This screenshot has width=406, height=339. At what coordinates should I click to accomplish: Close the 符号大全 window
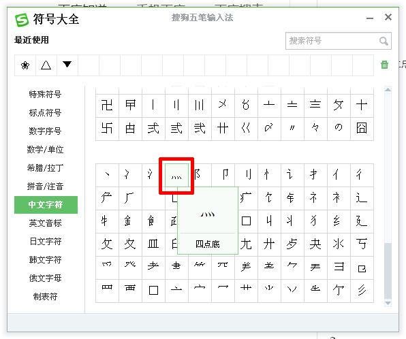[388, 17]
